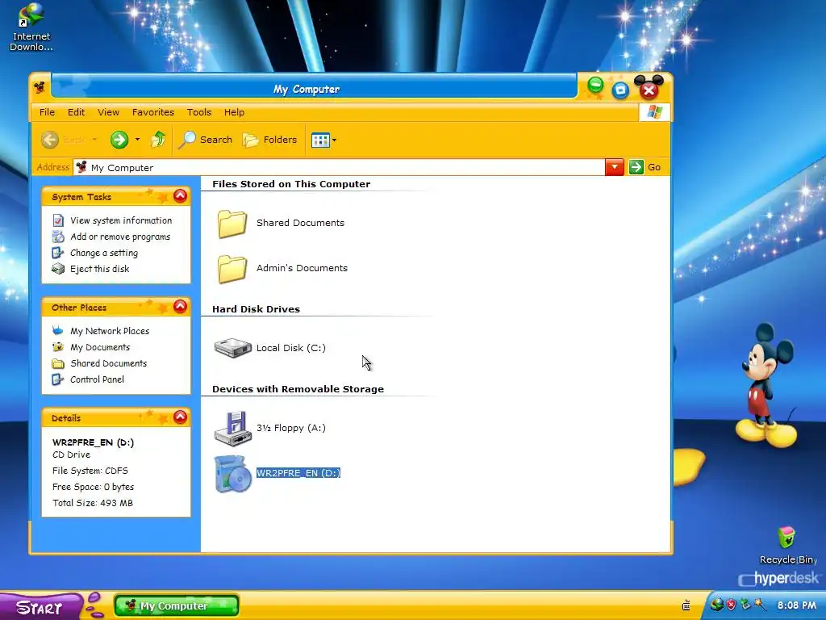
Task: Click the Local Disk (C:) label
Action: click(x=290, y=348)
